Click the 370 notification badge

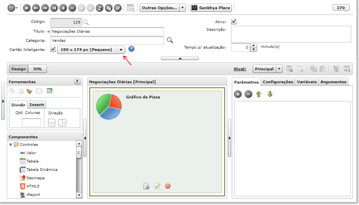[x=341, y=8]
